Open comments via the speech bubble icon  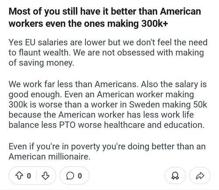tap(70, 176)
